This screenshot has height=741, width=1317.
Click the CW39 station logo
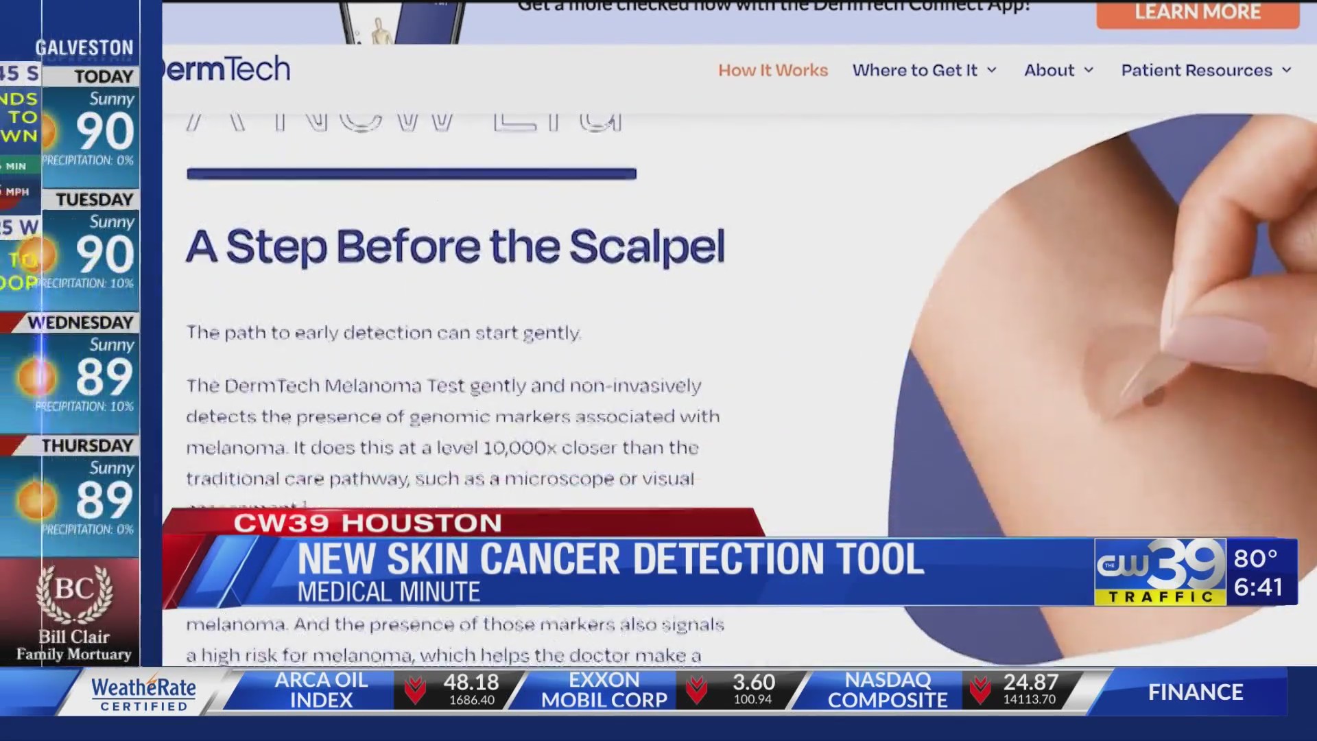point(1159,572)
